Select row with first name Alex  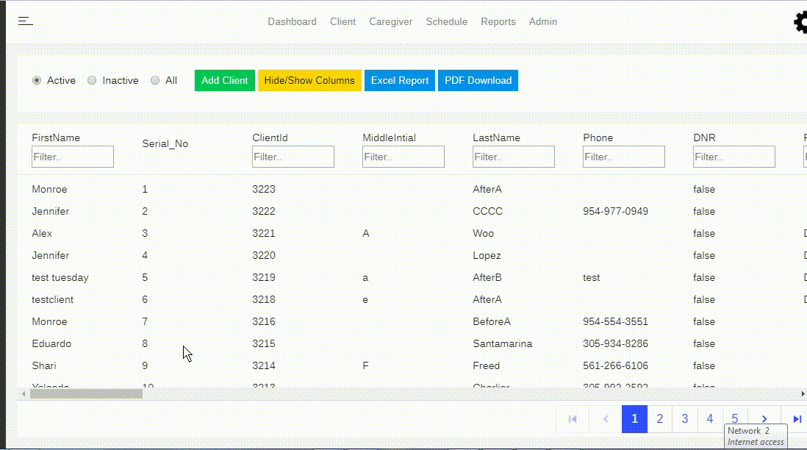tap(42, 233)
